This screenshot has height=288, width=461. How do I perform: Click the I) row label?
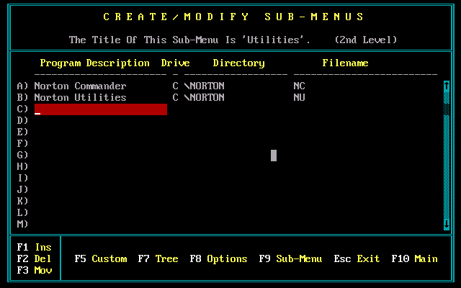point(22,178)
